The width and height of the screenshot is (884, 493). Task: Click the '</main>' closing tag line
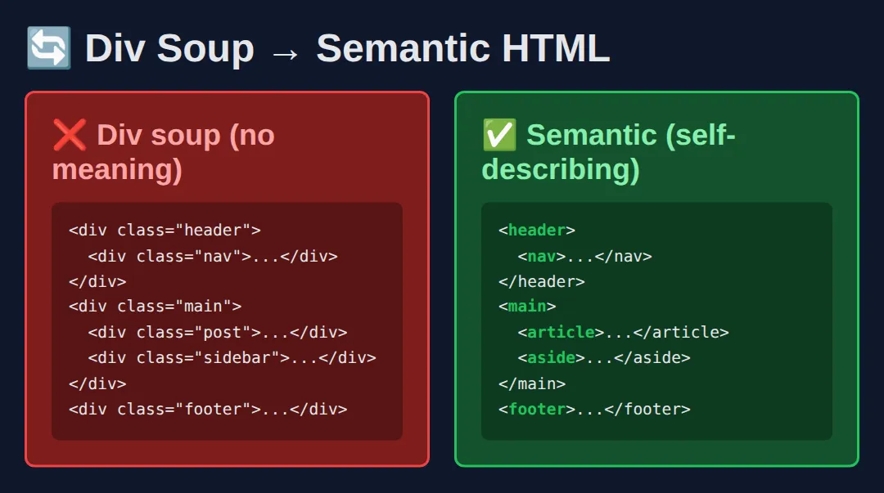[x=532, y=383]
